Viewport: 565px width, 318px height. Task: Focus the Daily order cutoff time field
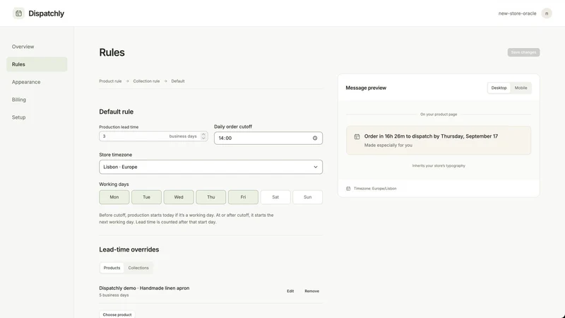click(268, 138)
